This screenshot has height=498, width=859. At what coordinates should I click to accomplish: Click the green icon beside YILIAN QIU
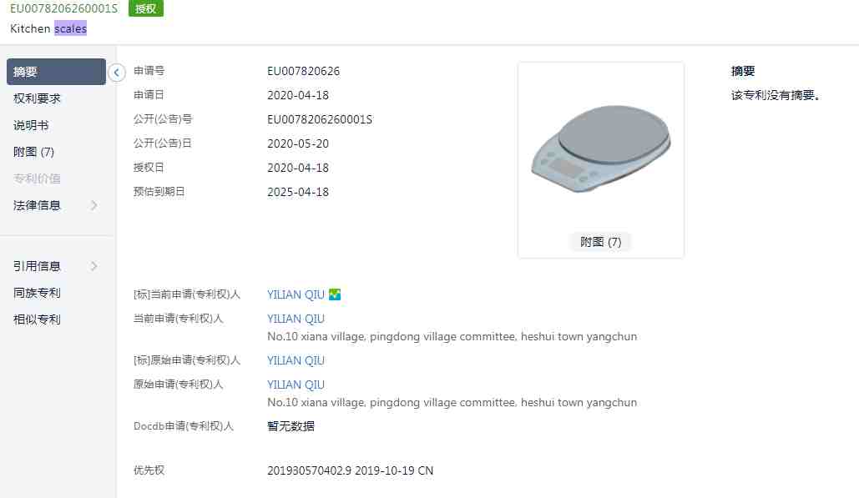334,294
